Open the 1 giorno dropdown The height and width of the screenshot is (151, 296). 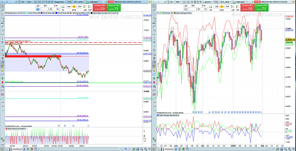[208, 2]
